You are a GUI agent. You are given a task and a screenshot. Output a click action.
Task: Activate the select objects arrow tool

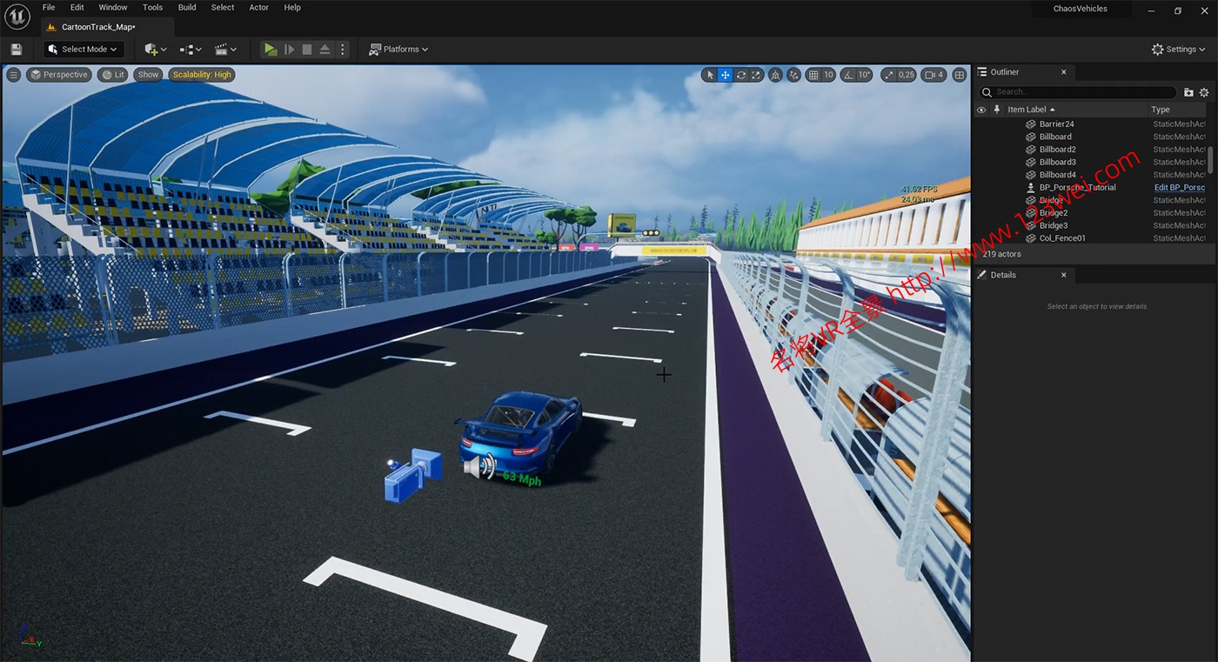click(710, 75)
